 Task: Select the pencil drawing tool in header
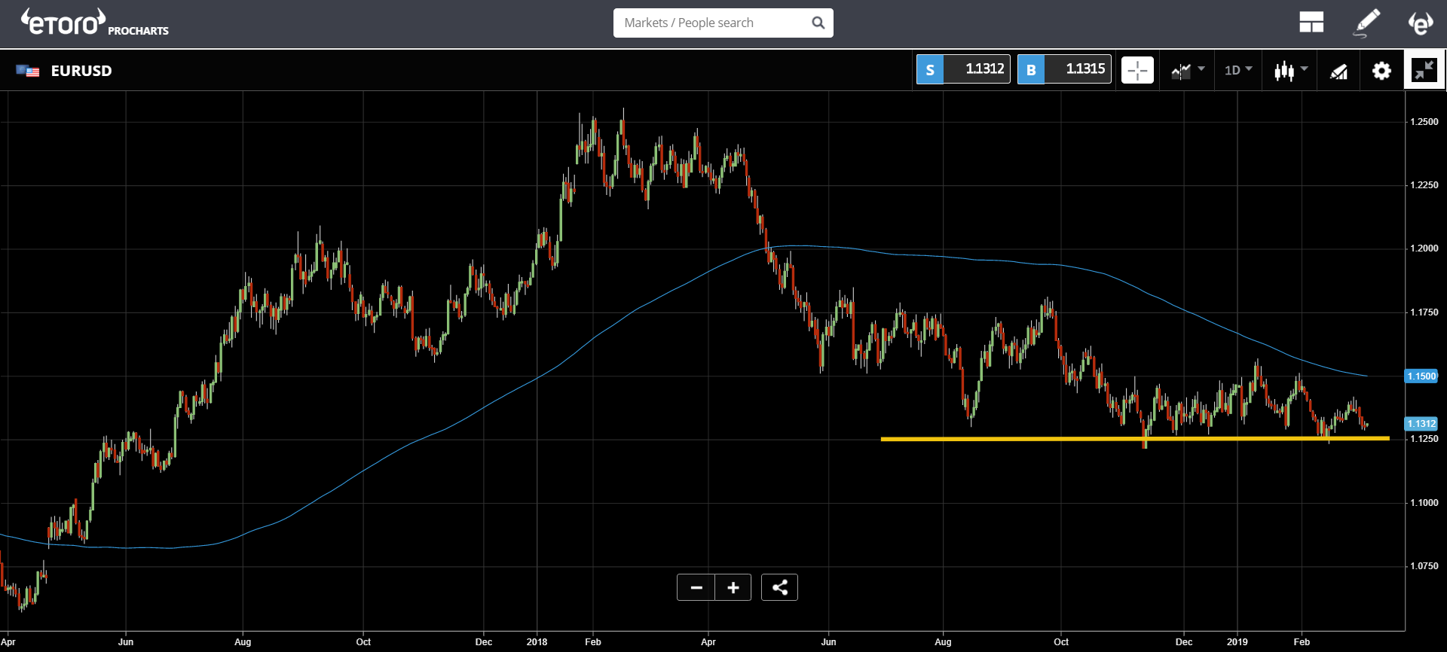coord(1366,23)
